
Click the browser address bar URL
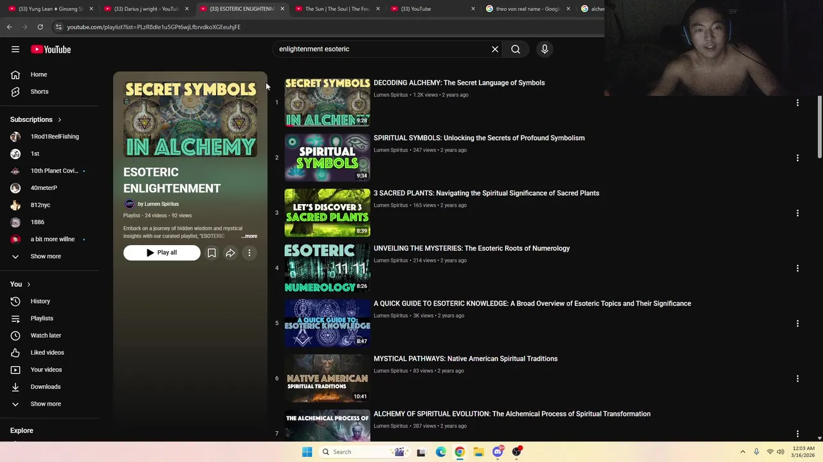point(154,27)
